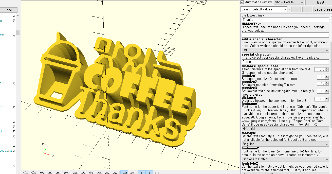Click the Zoom Out magnifier icon

point(58,173)
